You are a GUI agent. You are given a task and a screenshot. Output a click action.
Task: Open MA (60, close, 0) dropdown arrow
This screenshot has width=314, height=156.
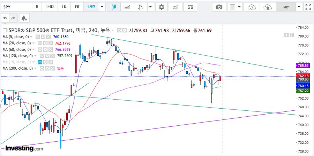click(x=33, y=50)
